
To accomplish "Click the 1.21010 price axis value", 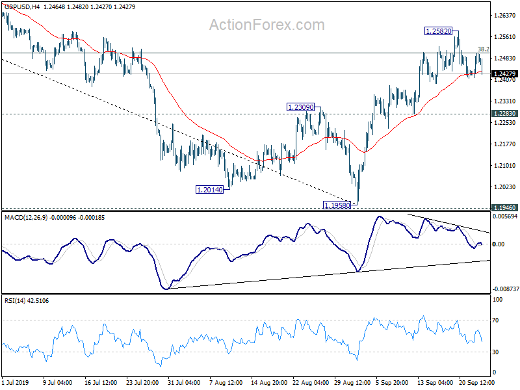I will tap(505, 165).
